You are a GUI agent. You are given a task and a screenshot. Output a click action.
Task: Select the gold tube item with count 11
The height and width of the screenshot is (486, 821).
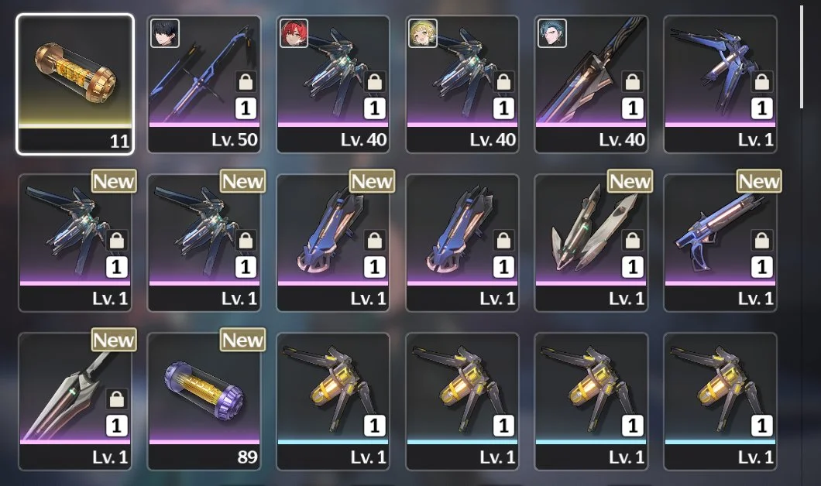[75, 84]
